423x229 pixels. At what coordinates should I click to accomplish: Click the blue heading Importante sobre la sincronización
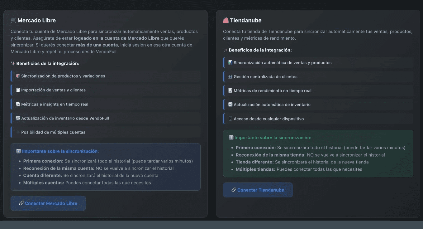60,151
